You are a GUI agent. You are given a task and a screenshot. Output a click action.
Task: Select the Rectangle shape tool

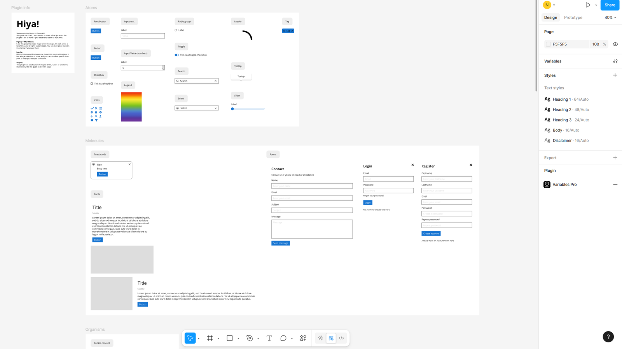230,338
